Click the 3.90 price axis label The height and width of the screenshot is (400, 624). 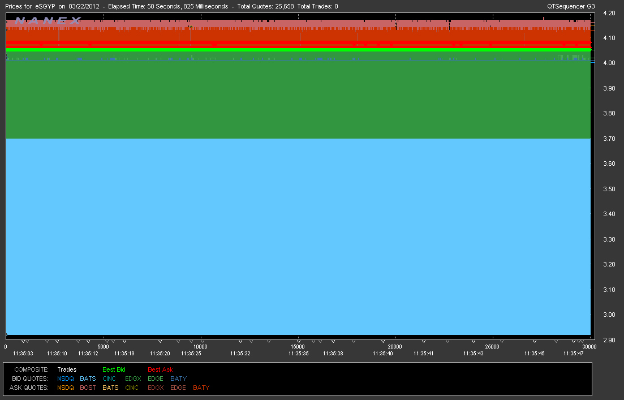click(x=609, y=88)
